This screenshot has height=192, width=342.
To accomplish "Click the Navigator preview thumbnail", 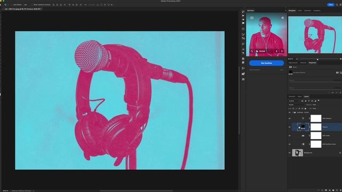I will [315, 35].
